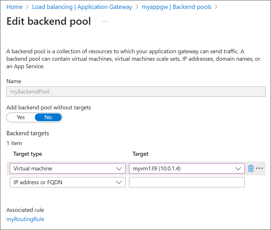Image resolution: width=271 pixels, height=230 pixels.
Task: Open the myRoutingRule associated rule
Action: [x=25, y=219]
